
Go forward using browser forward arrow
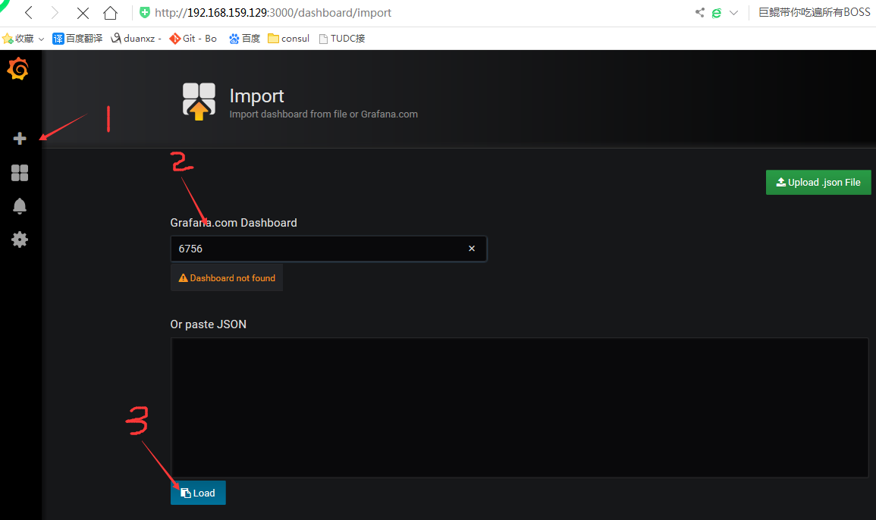55,12
